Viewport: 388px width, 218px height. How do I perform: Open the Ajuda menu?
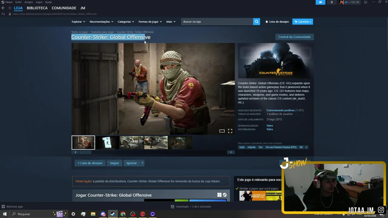(48, 2)
